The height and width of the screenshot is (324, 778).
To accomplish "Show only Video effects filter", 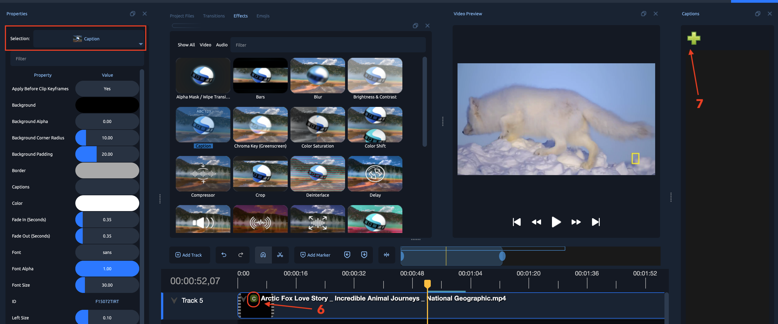I will (x=205, y=45).
